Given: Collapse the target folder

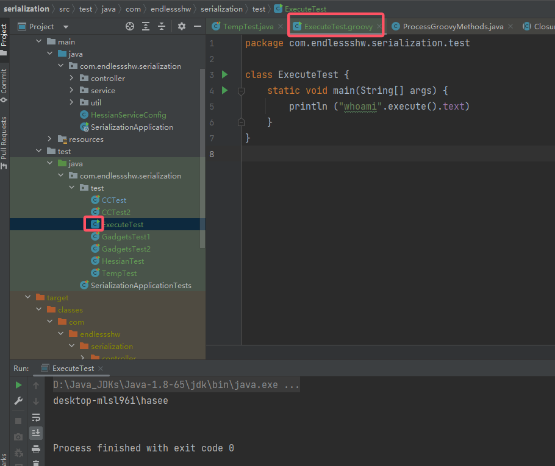Looking at the screenshot, I should click(27, 297).
